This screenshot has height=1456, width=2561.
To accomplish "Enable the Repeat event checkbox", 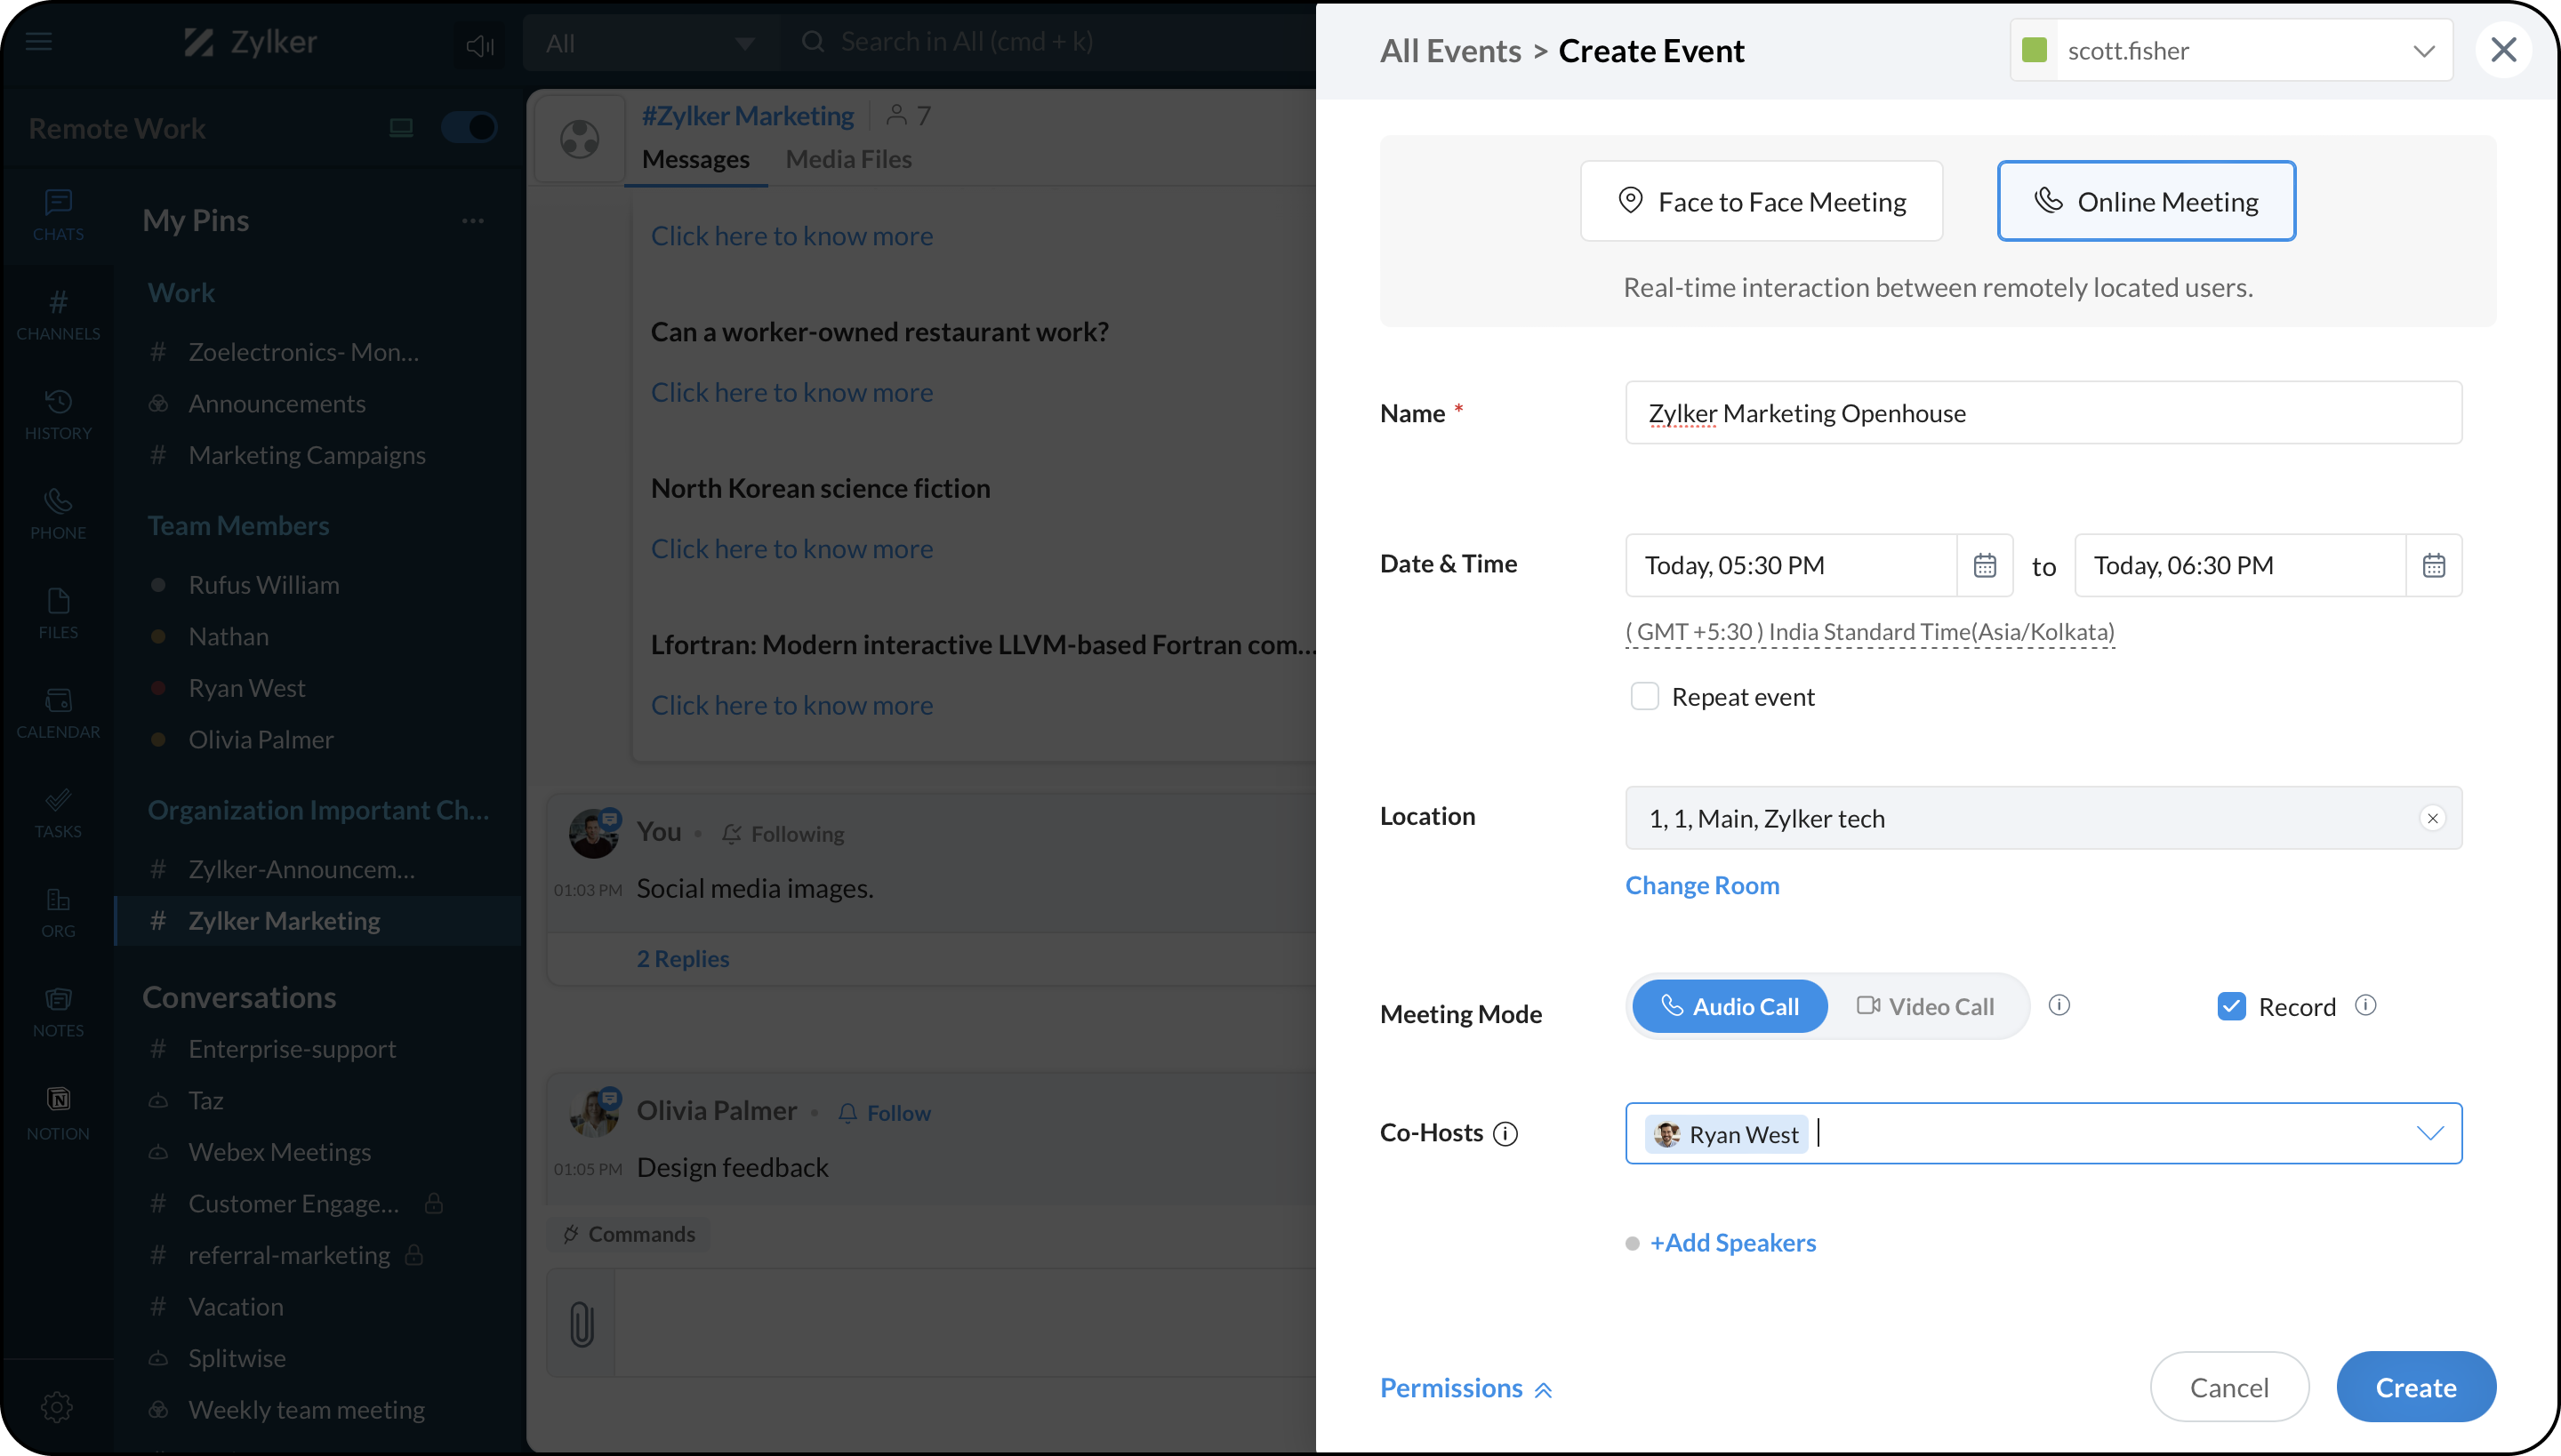I will click(1645, 696).
